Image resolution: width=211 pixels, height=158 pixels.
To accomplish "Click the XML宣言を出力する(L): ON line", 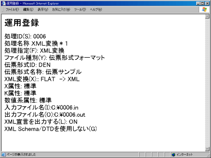I will coord(41,122).
